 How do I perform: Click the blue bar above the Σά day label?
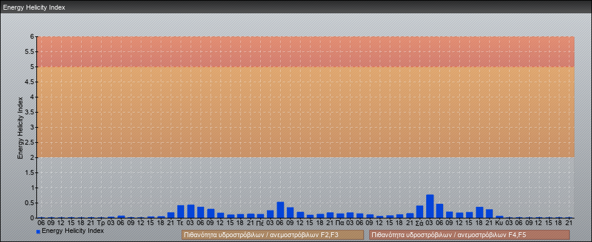click(419, 212)
